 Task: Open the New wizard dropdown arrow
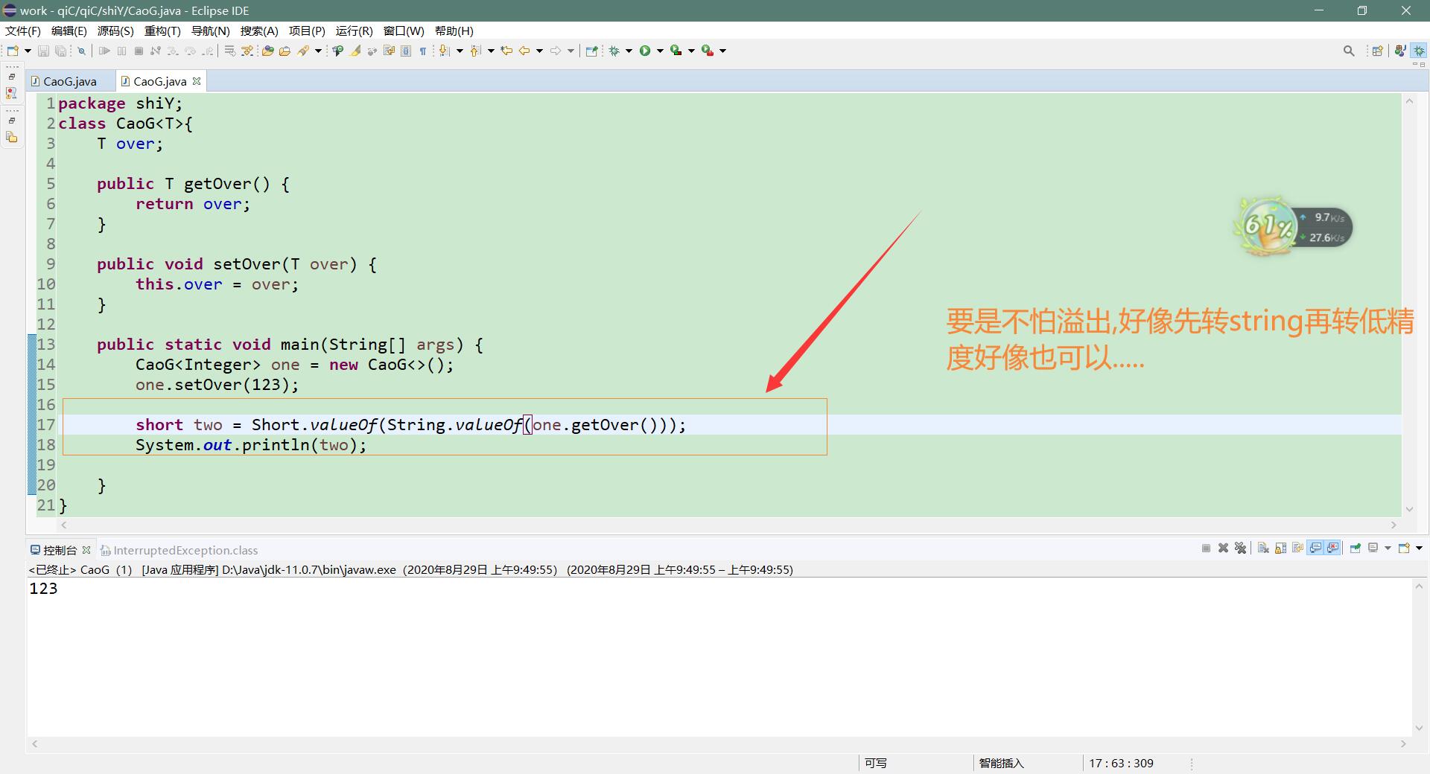(x=28, y=51)
